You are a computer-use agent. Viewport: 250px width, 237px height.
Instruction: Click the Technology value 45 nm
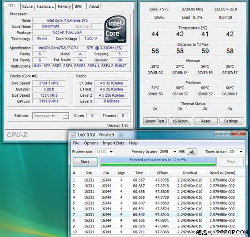42,39
